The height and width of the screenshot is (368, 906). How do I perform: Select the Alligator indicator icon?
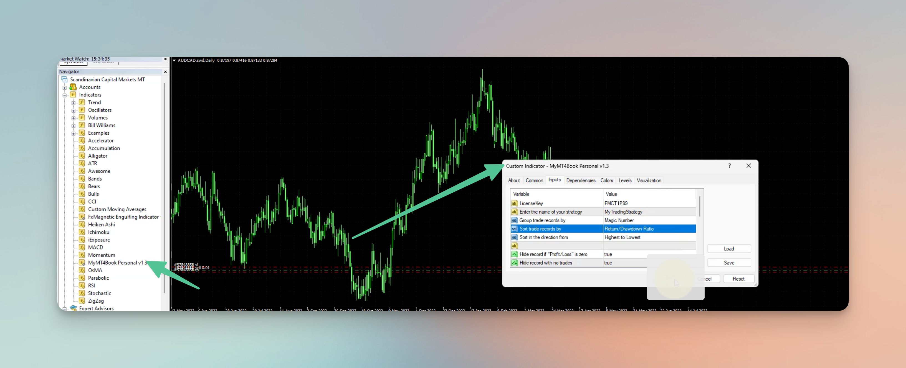82,156
